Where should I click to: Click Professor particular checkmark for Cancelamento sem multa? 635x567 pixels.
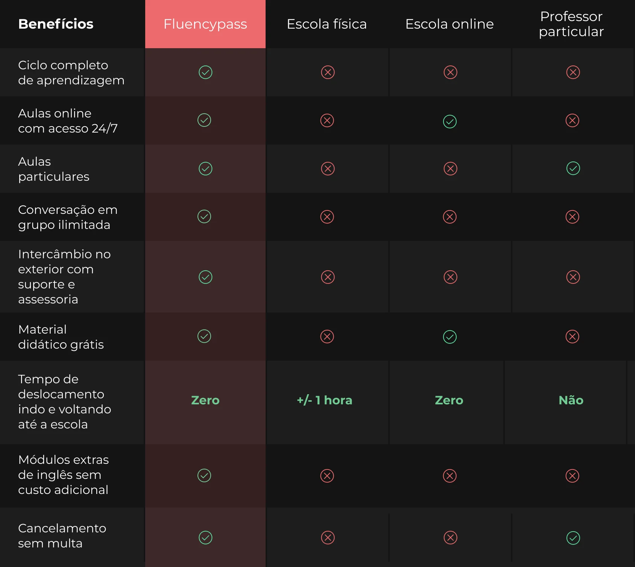pyautogui.click(x=573, y=538)
